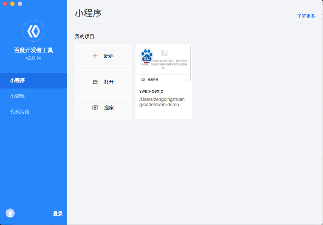
Task: Click the swan-demo project path text
Action: pyautogui.click(x=162, y=102)
